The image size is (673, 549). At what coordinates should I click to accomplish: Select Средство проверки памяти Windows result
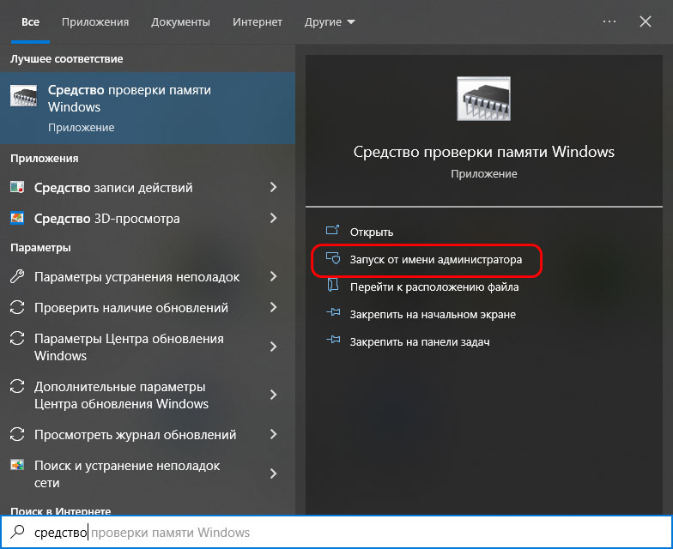148,108
